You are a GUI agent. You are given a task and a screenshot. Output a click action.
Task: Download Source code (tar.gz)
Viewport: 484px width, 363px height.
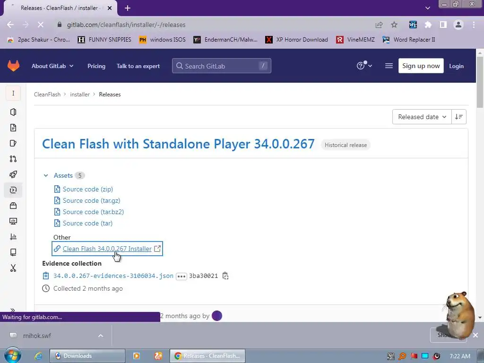click(91, 200)
